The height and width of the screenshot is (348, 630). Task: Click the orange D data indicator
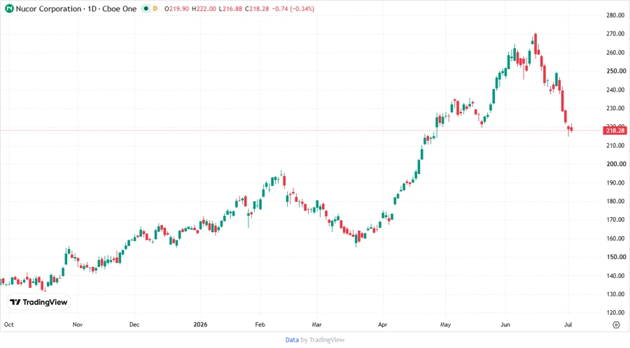[155, 8]
